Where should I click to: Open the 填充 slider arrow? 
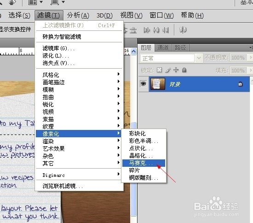pos(251,70)
